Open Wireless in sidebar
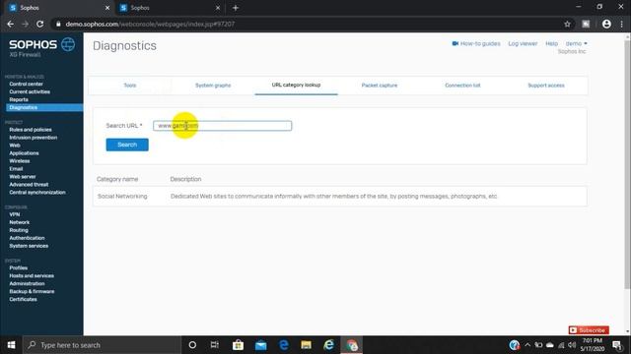Image resolution: width=631 pixels, height=354 pixels. [20, 161]
